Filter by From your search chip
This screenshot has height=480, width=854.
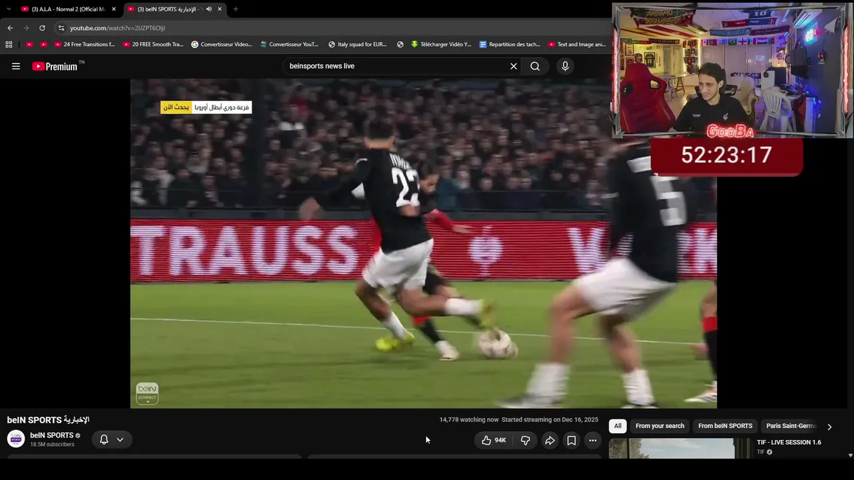click(x=660, y=426)
